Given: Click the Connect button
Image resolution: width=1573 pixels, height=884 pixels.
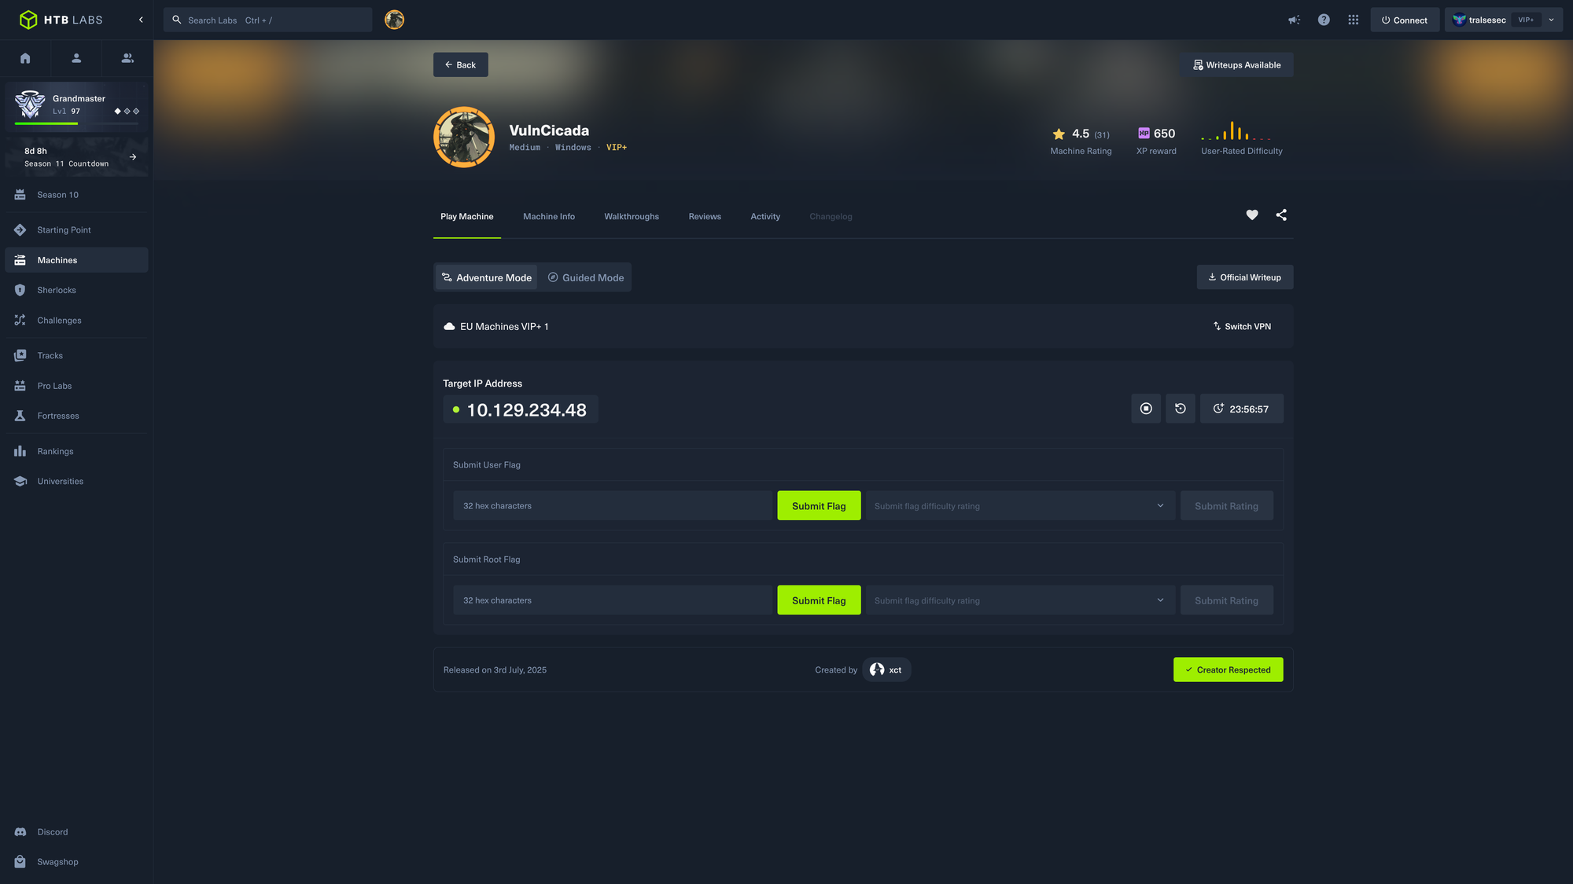Looking at the screenshot, I should pos(1405,20).
